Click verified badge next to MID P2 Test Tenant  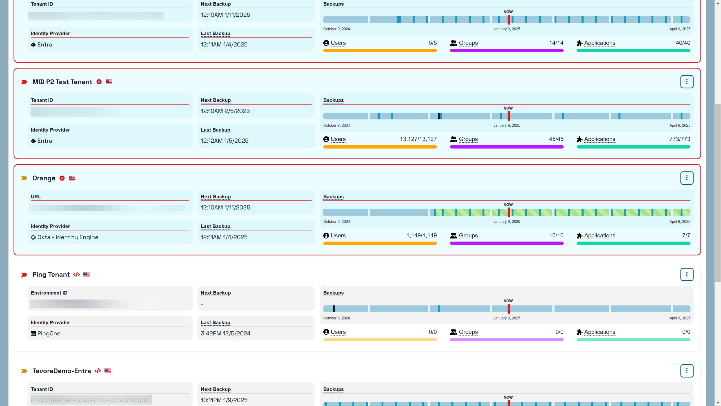[x=99, y=82]
